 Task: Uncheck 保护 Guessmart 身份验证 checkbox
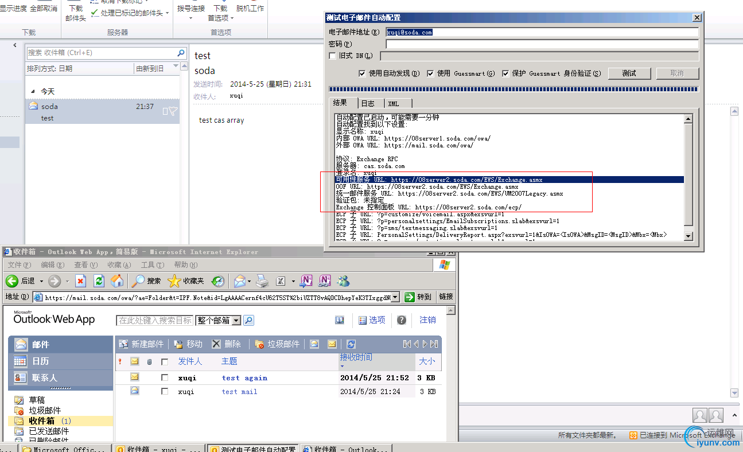(505, 73)
